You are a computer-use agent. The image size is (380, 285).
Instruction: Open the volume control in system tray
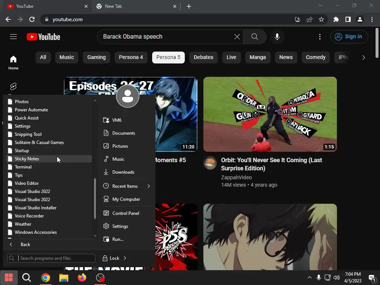click(337, 278)
